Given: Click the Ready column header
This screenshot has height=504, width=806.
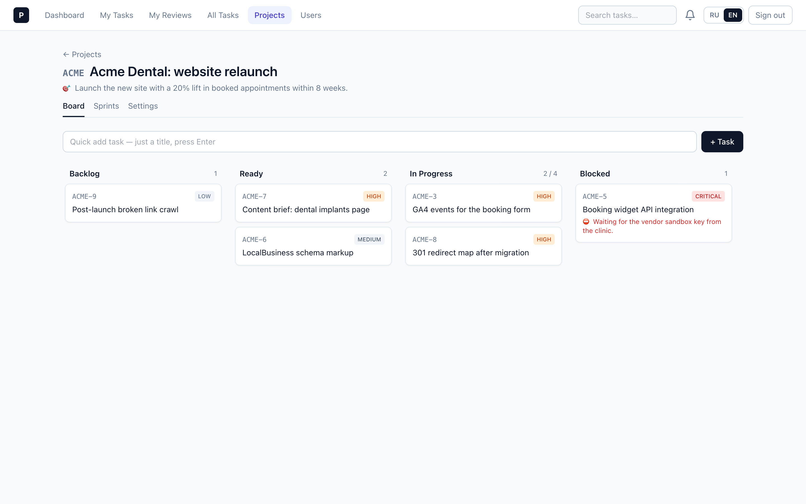Looking at the screenshot, I should (x=251, y=174).
